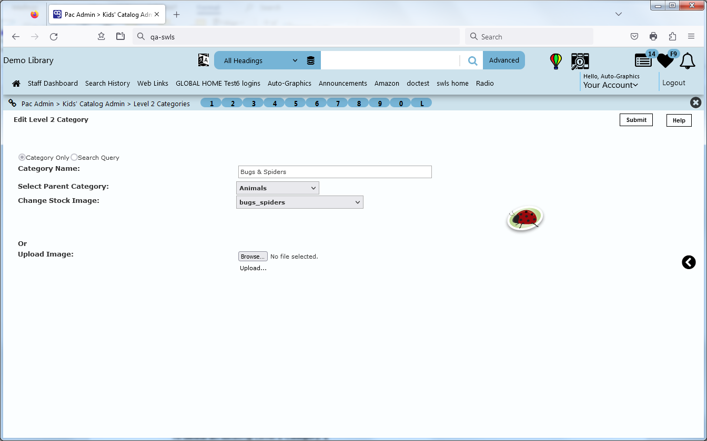Close the Pac Admin browser tab
Image resolution: width=707 pixels, height=441 pixels.
[x=156, y=15]
